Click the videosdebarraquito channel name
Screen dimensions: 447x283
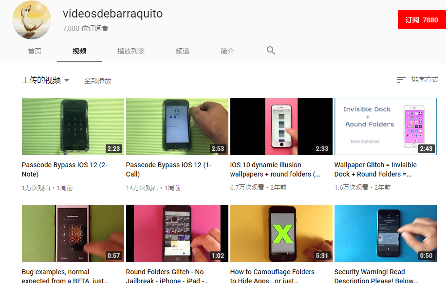(112, 14)
